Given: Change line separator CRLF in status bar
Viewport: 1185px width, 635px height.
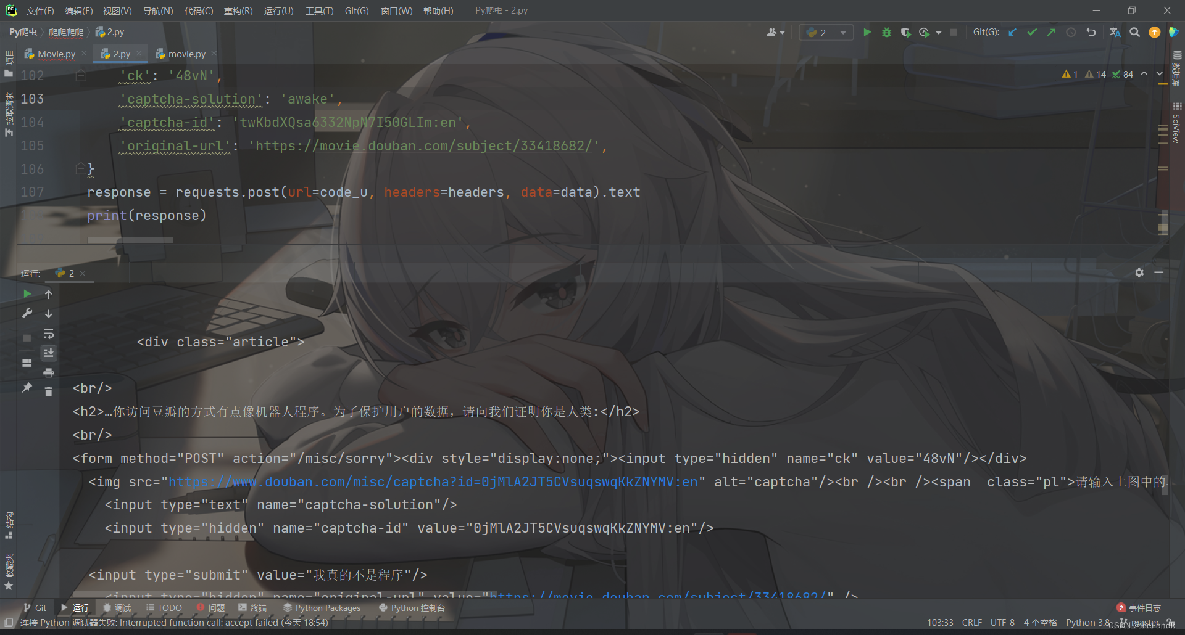Looking at the screenshot, I should [x=972, y=623].
